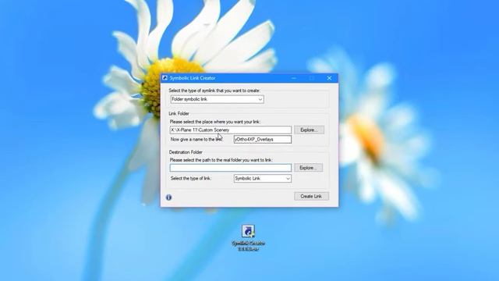This screenshot has height=281, width=499.
Task: Close the Symbolic Link Creator window
Action: pyautogui.click(x=329, y=78)
